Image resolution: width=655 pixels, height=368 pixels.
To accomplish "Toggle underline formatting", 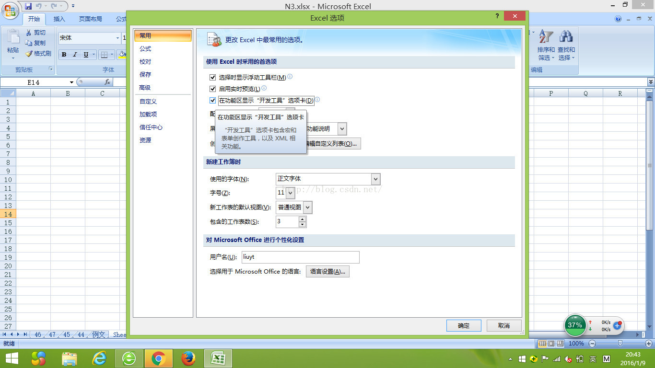I will tap(86, 55).
